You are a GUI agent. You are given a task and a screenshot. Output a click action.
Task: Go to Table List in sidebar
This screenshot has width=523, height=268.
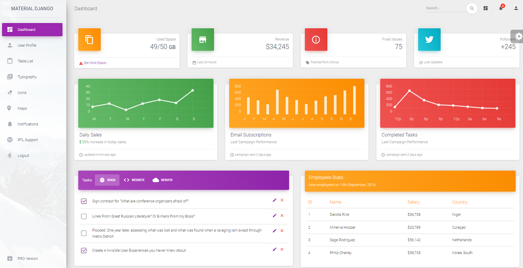click(25, 61)
